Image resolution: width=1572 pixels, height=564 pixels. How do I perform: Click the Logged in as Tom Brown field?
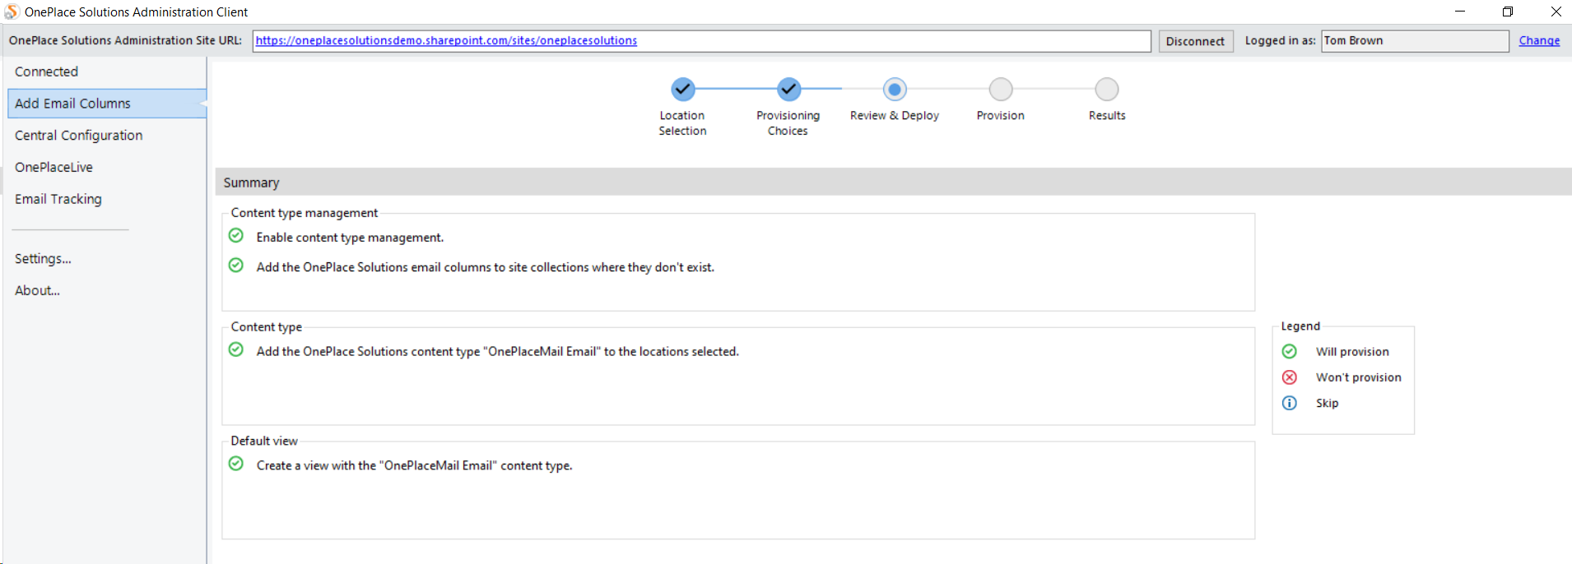1415,41
